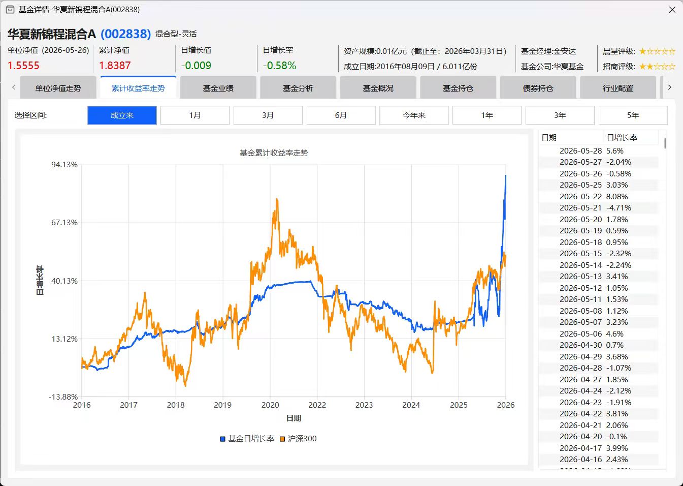The width and height of the screenshot is (683, 486).
Task: Click daily growth value -0.009
Action: click(x=196, y=66)
